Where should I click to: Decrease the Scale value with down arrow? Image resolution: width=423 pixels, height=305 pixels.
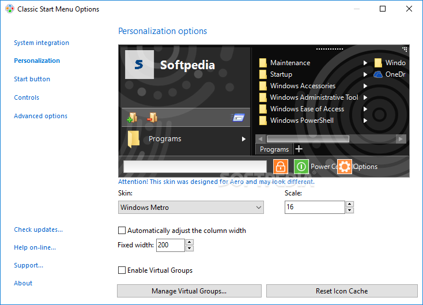click(350, 210)
